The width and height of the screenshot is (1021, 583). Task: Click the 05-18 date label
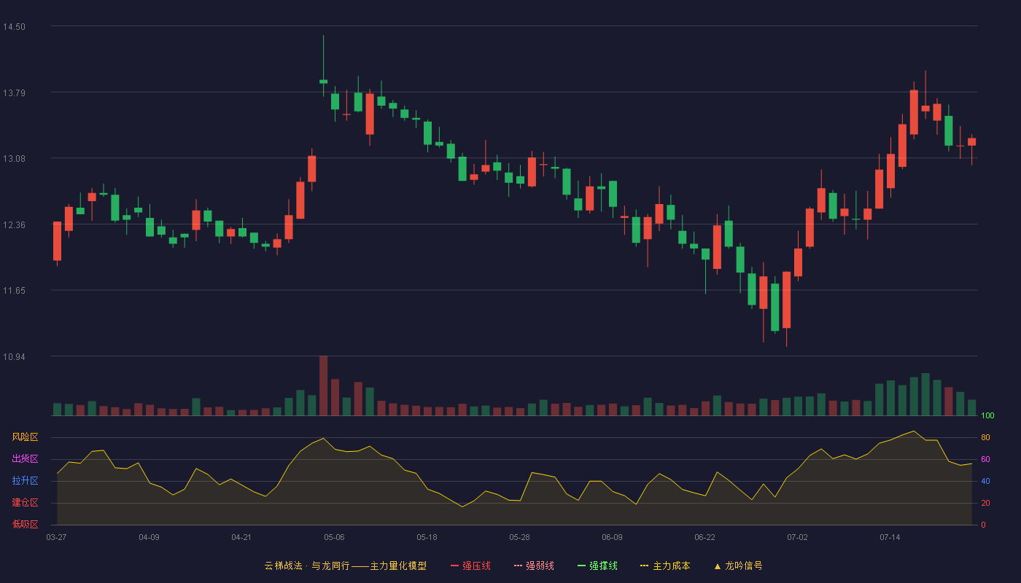coord(427,537)
